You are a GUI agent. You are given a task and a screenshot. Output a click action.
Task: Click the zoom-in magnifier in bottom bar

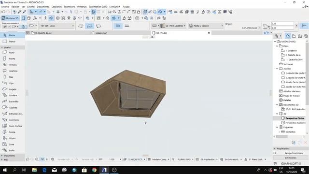click(x=37, y=159)
